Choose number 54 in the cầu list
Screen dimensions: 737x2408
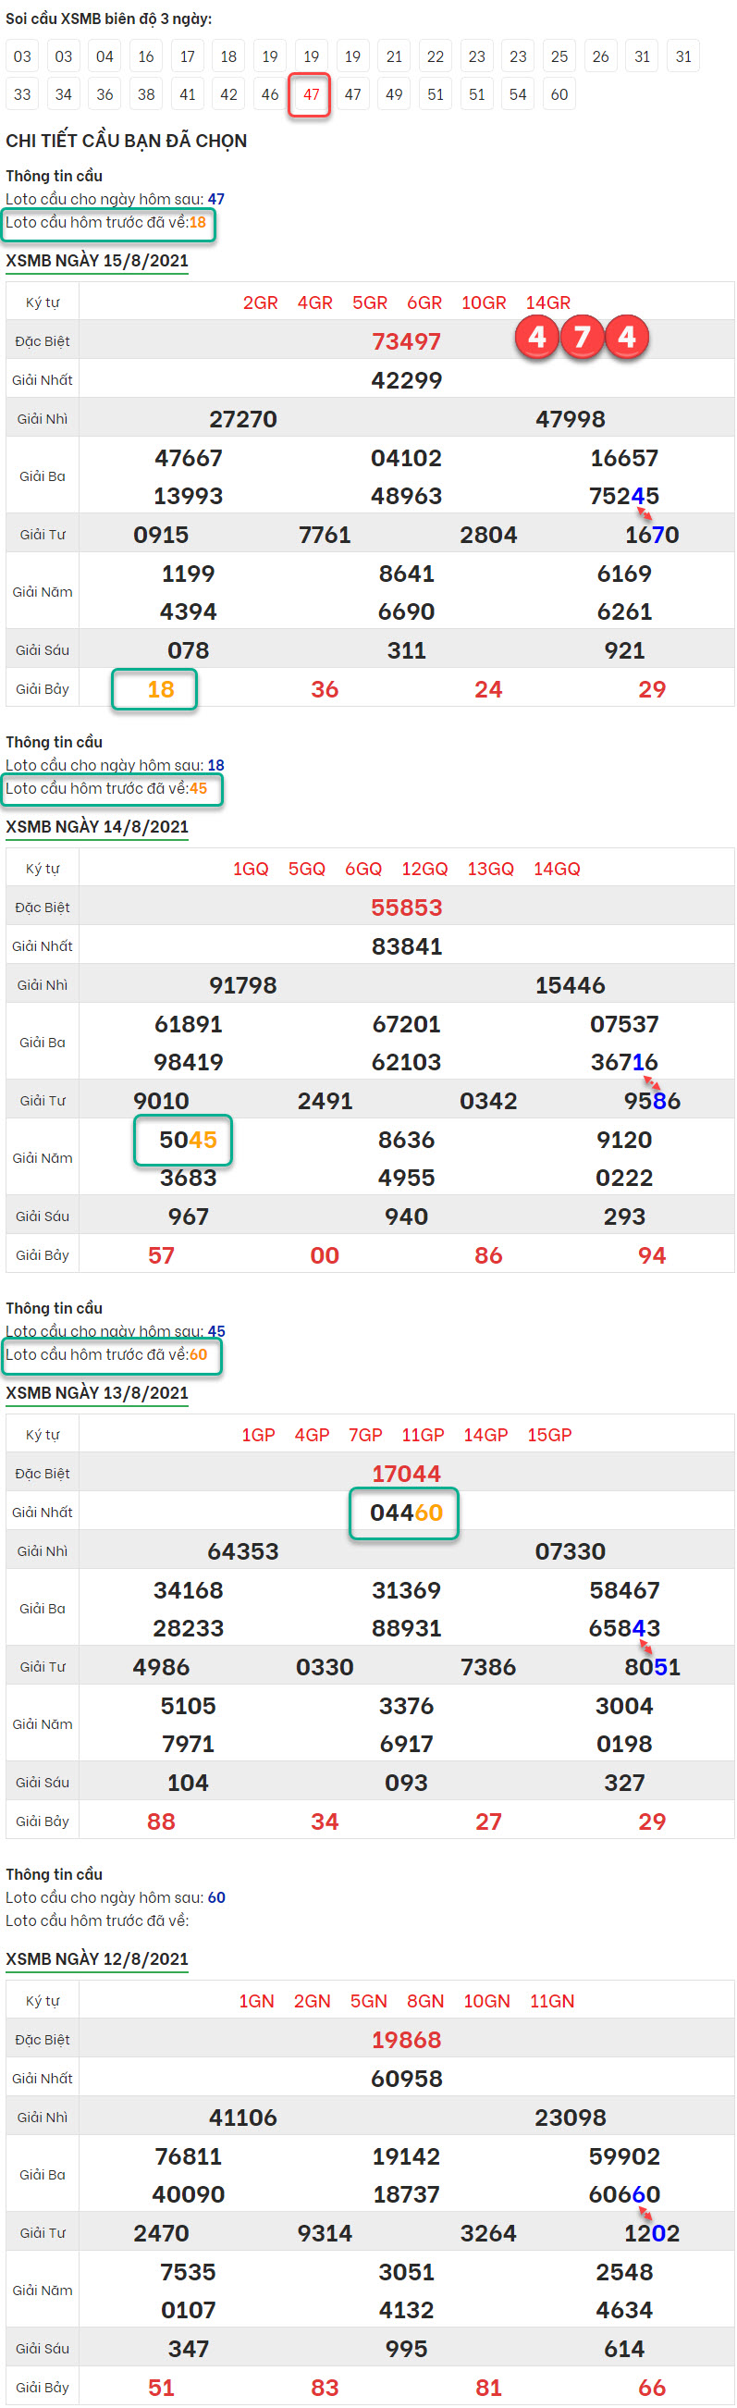518,94
